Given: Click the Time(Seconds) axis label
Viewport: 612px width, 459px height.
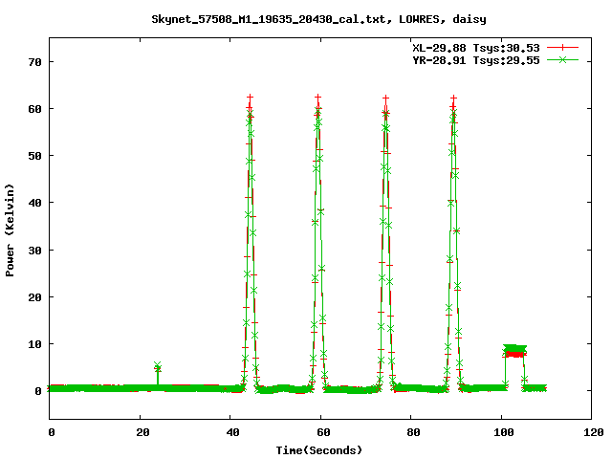Looking at the screenshot, I should coord(318,450).
